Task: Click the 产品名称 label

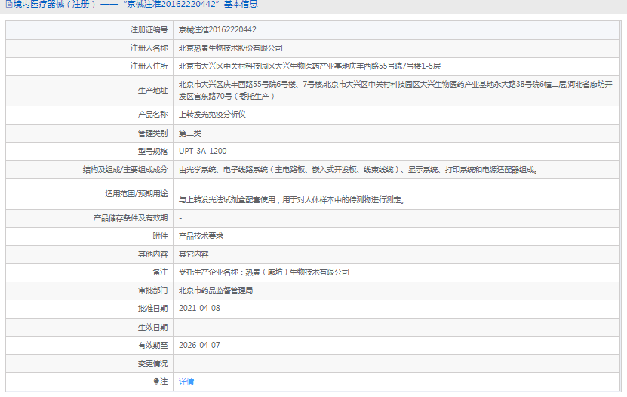Action: coord(152,115)
